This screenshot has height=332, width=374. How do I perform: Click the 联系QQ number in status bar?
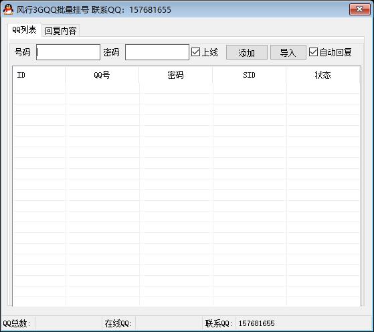coord(257,324)
